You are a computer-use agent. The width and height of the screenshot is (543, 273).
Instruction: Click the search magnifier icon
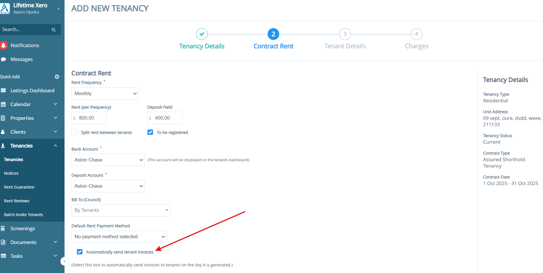pyautogui.click(x=54, y=30)
